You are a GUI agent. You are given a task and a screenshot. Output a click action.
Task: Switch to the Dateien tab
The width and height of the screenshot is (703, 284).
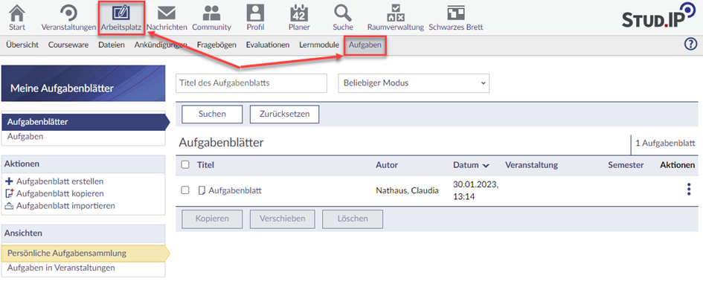pyautogui.click(x=111, y=45)
